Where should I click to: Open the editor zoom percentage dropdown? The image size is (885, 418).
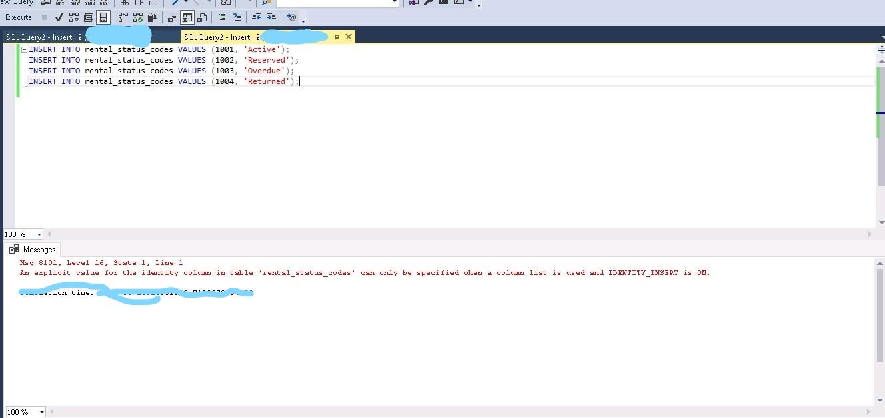(x=22, y=234)
